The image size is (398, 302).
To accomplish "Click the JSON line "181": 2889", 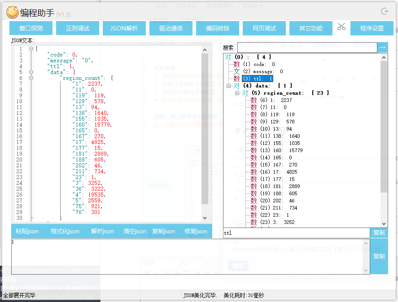I will pyautogui.click(x=90, y=154).
